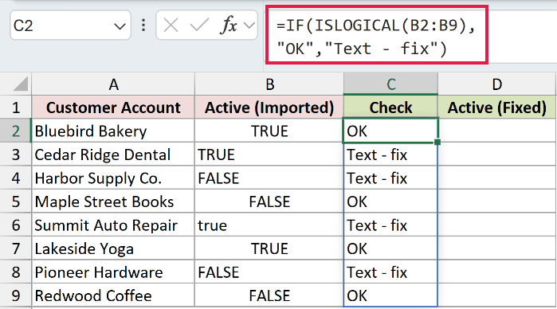The image size is (557, 309).
Task: Select the Maple Street Books cell
Action: [x=113, y=201]
